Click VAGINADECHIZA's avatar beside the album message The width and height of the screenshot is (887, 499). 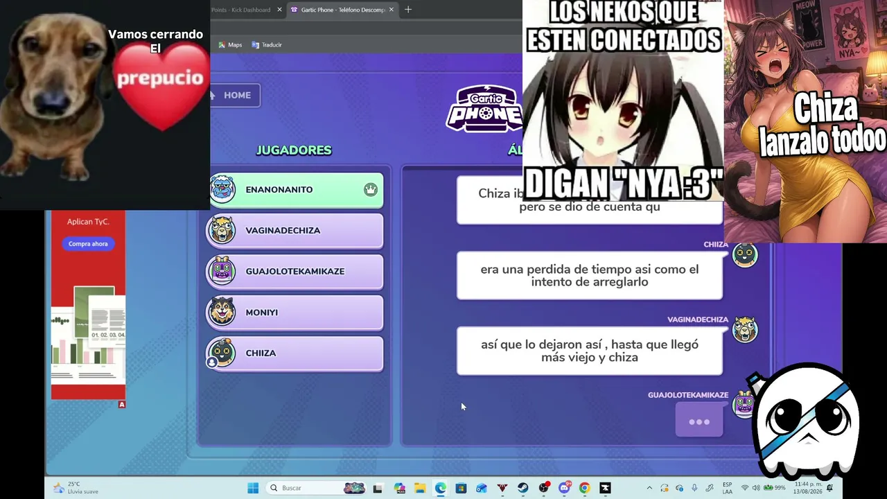point(746,330)
